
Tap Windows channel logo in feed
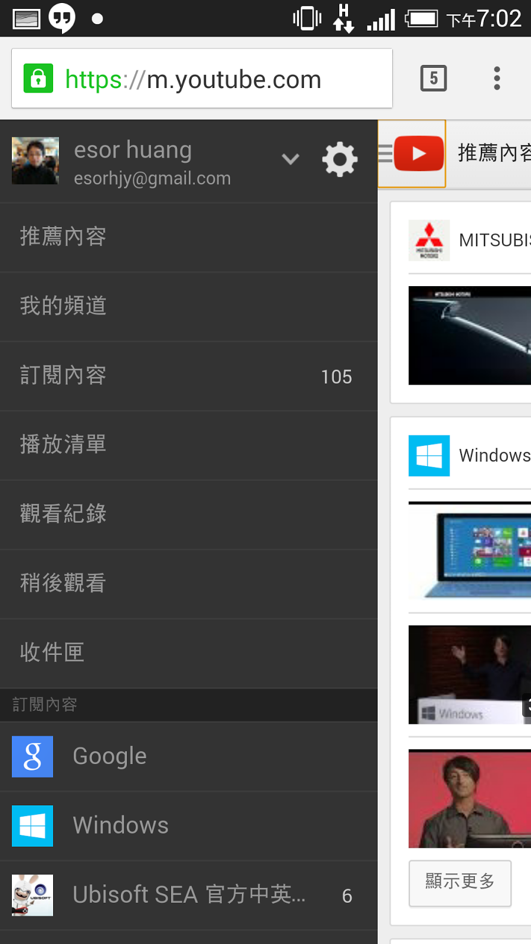(x=429, y=455)
